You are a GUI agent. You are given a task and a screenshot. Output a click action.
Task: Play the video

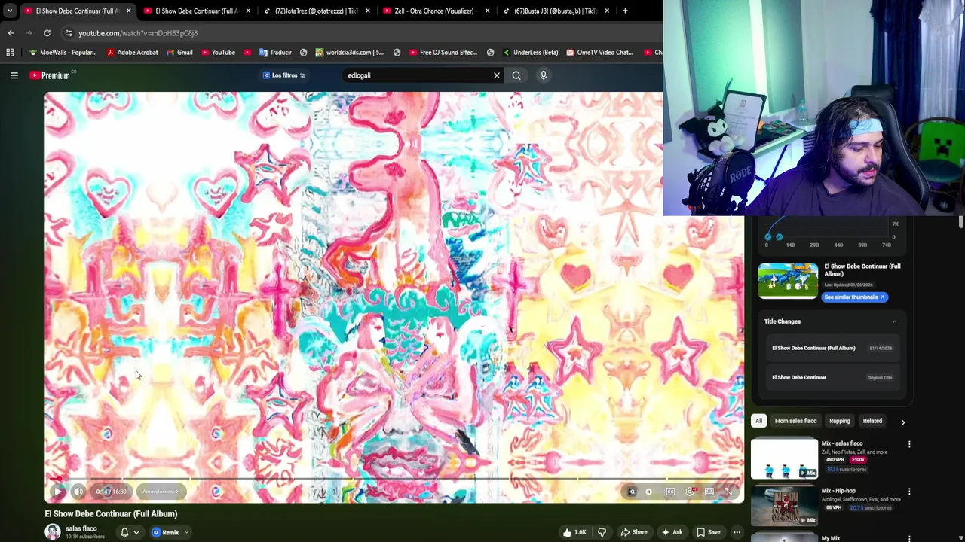[x=58, y=492]
